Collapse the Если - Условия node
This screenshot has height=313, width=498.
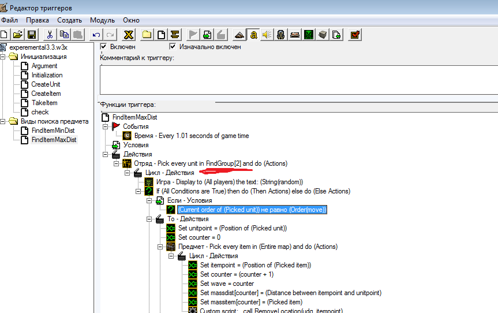[x=149, y=200]
